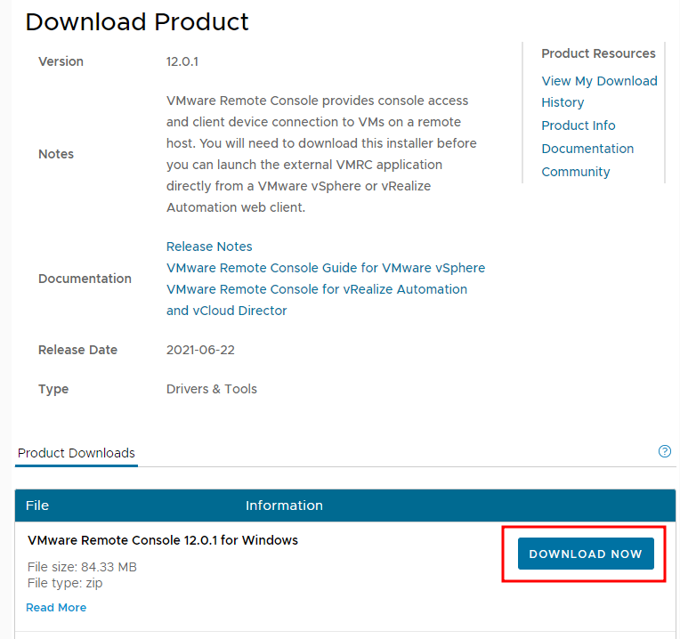Viewport: 680px width, 639px height.
Task: Click the Release Date row label
Action: click(77, 350)
